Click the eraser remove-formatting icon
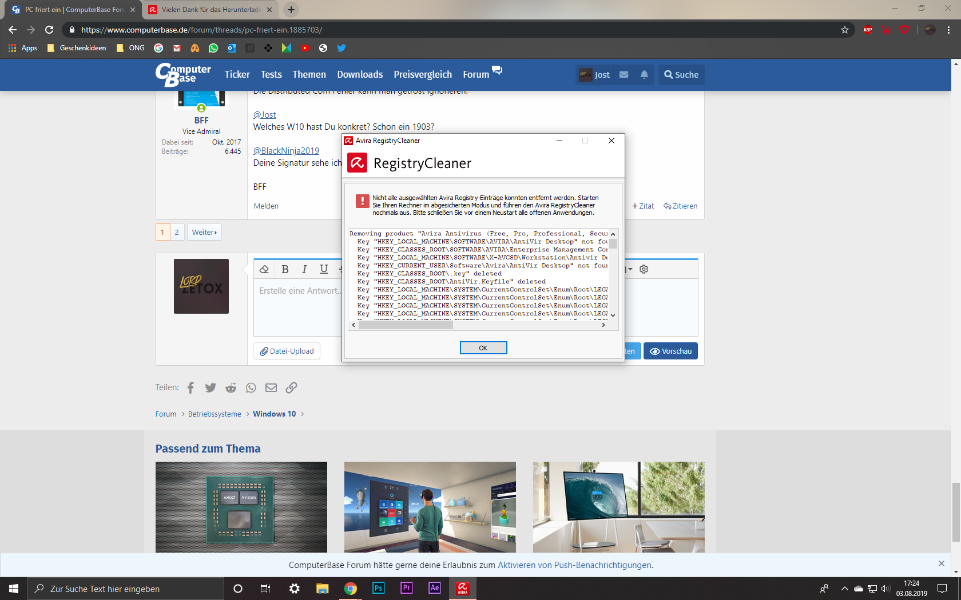 click(264, 269)
